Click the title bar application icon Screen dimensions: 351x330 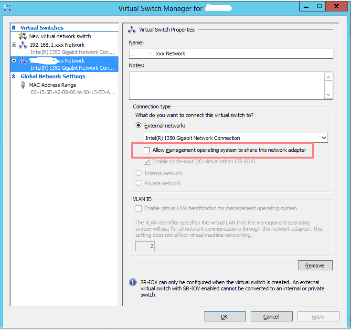tap(7, 8)
